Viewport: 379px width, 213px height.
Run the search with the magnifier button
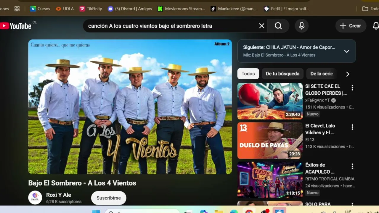(x=278, y=26)
